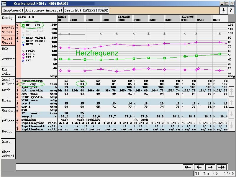The image size is (236, 177).
Task: Open the window system menu icon beside Krankenblatt
Action: (4, 4)
